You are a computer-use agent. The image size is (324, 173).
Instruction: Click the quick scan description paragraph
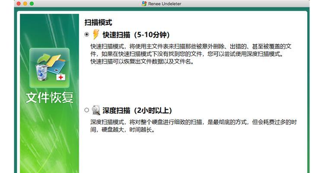191,54
